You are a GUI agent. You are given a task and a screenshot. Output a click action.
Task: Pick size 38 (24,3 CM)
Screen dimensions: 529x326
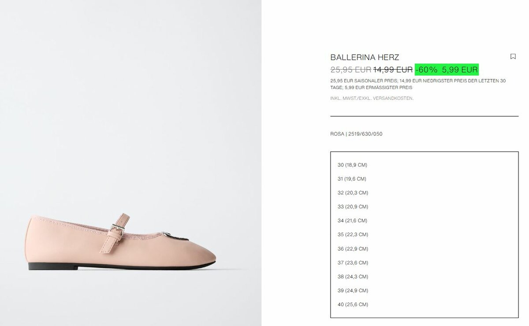(353, 277)
